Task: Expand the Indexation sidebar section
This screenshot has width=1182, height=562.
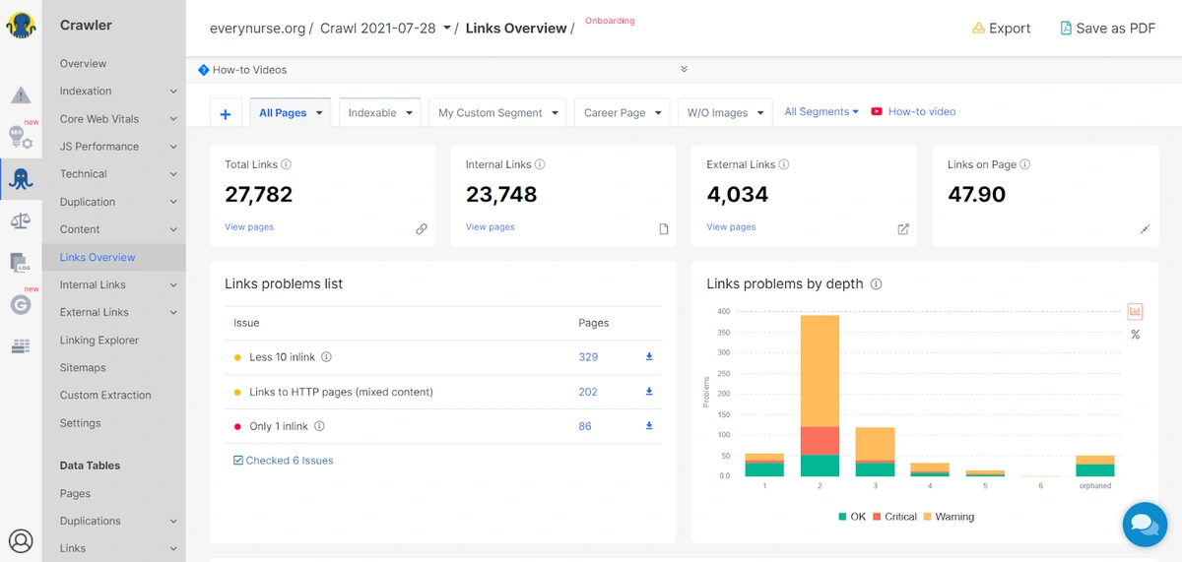Action: pos(173,92)
